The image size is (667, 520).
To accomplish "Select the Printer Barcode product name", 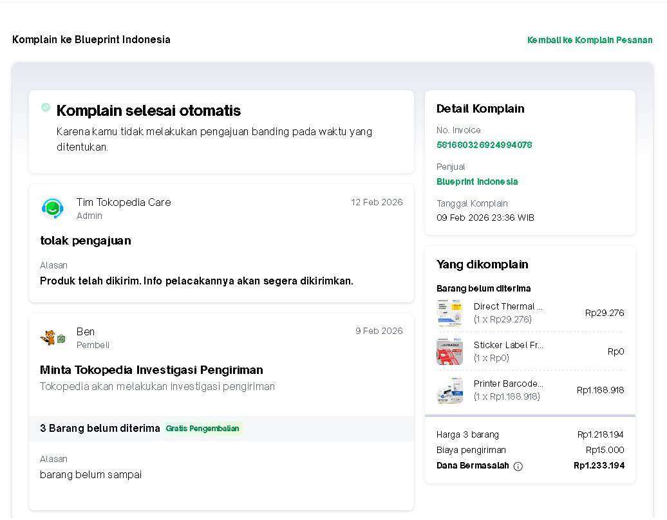I will (x=508, y=384).
